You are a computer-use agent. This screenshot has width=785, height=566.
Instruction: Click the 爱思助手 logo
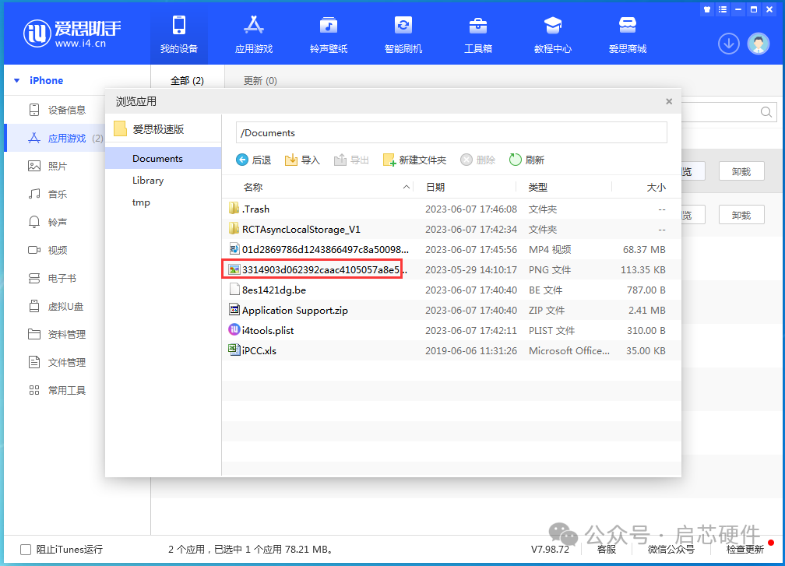pyautogui.click(x=72, y=33)
